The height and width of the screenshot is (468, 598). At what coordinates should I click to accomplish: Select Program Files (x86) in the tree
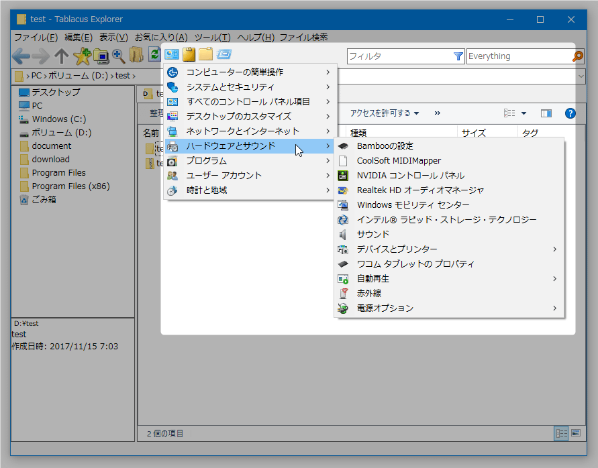coord(65,186)
